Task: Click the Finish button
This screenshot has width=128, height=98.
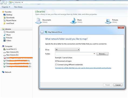Action: point(108,85)
